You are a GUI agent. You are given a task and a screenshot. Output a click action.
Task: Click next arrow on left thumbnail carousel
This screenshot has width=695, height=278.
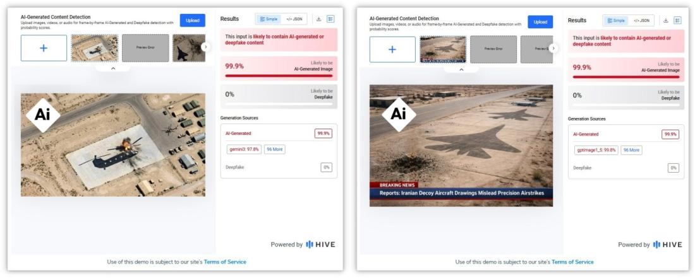(x=205, y=47)
